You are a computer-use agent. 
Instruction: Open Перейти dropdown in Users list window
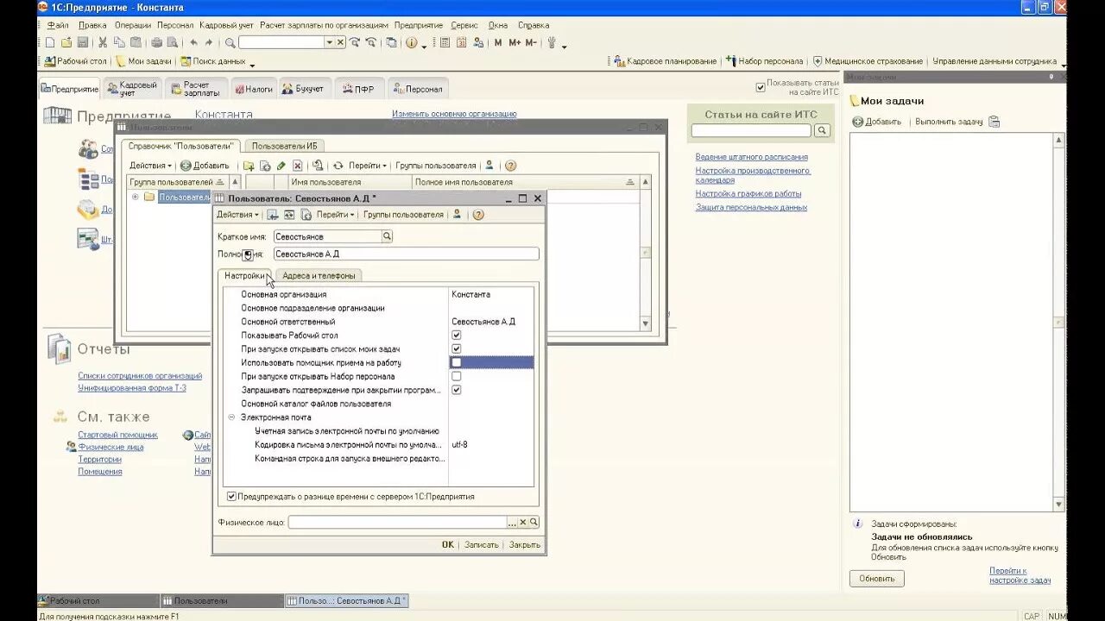[368, 166]
